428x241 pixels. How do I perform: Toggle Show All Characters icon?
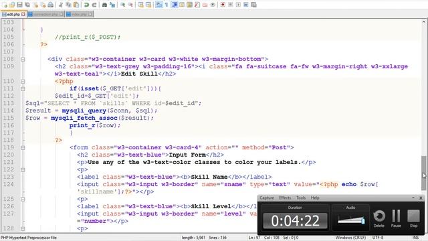[167, 5]
